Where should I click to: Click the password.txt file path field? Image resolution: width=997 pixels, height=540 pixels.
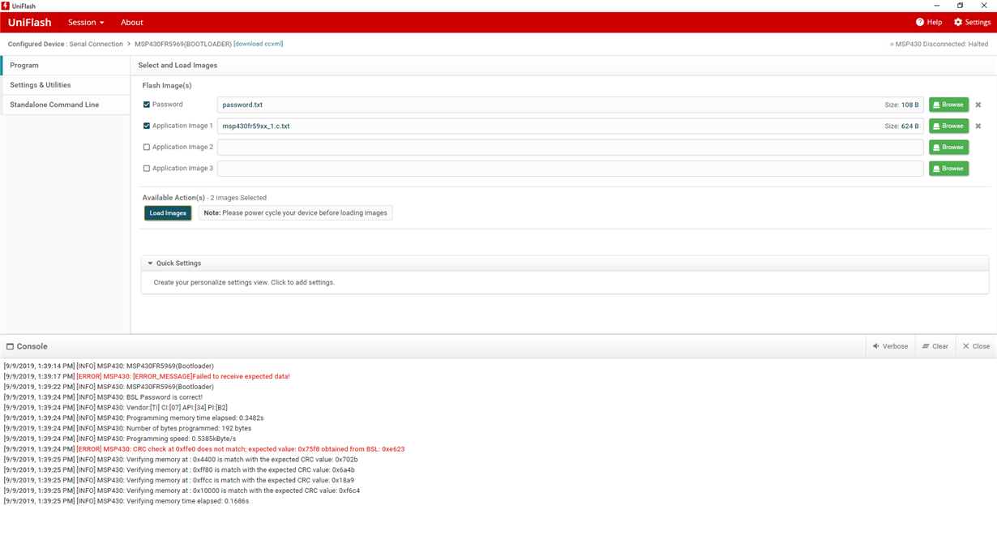[570, 105]
